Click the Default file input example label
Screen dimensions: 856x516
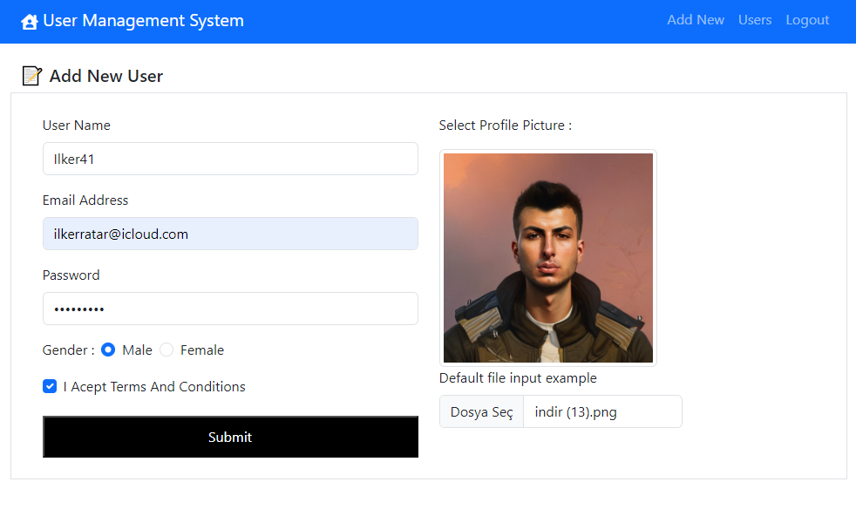coord(518,377)
